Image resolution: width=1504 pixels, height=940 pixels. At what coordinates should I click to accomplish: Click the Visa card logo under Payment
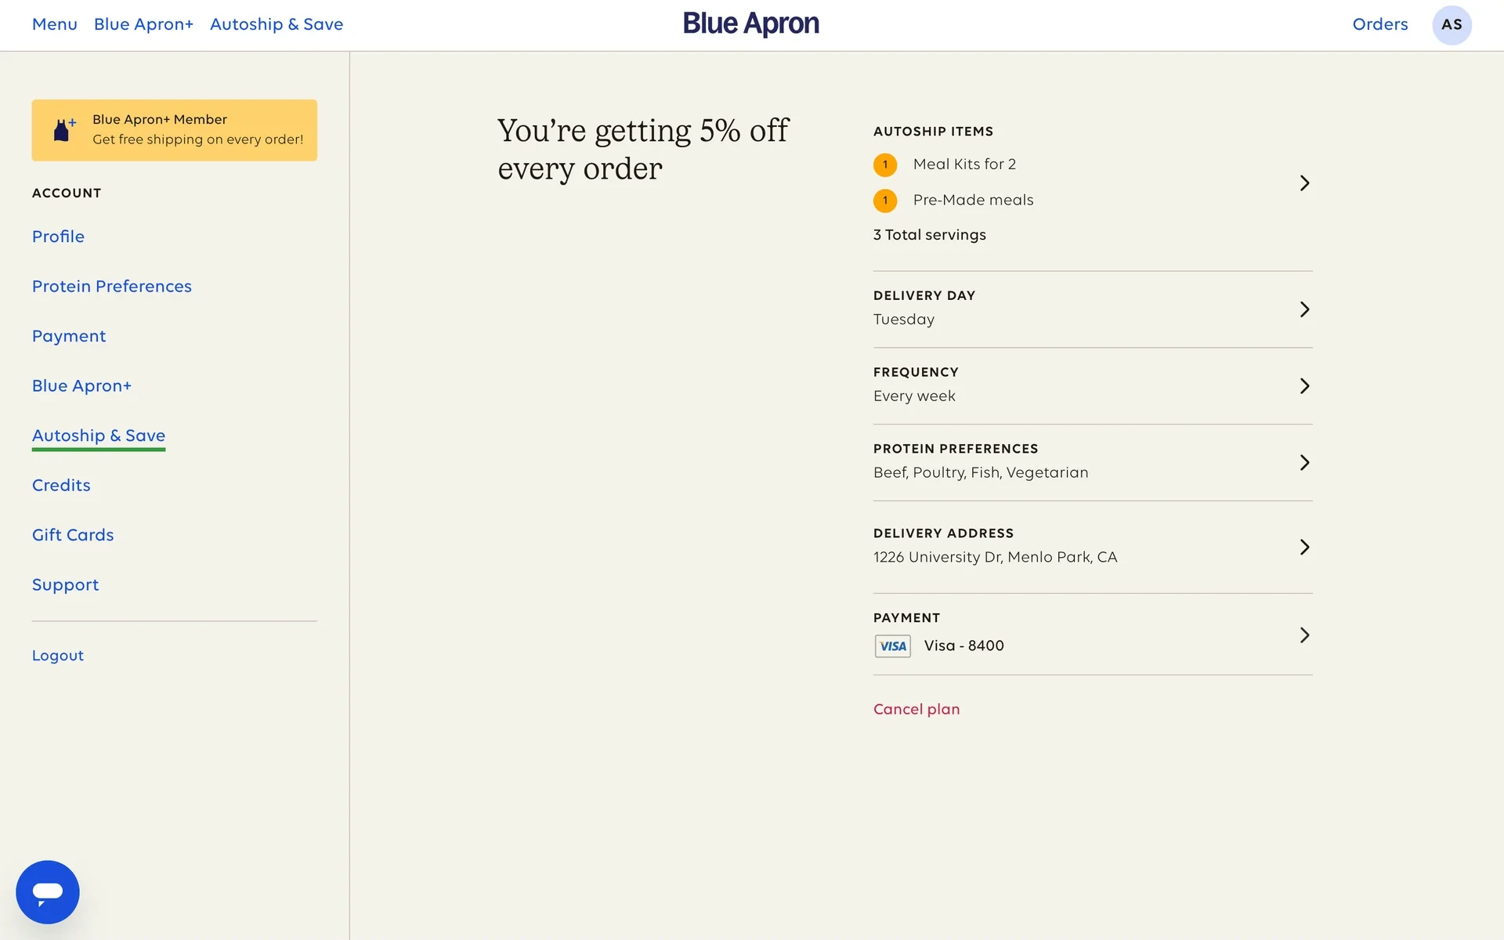(x=892, y=646)
